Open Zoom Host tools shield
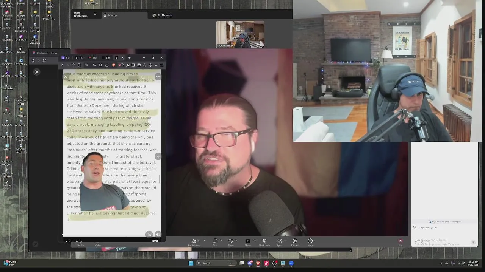The height and width of the screenshot is (272, 485). (x=264, y=242)
